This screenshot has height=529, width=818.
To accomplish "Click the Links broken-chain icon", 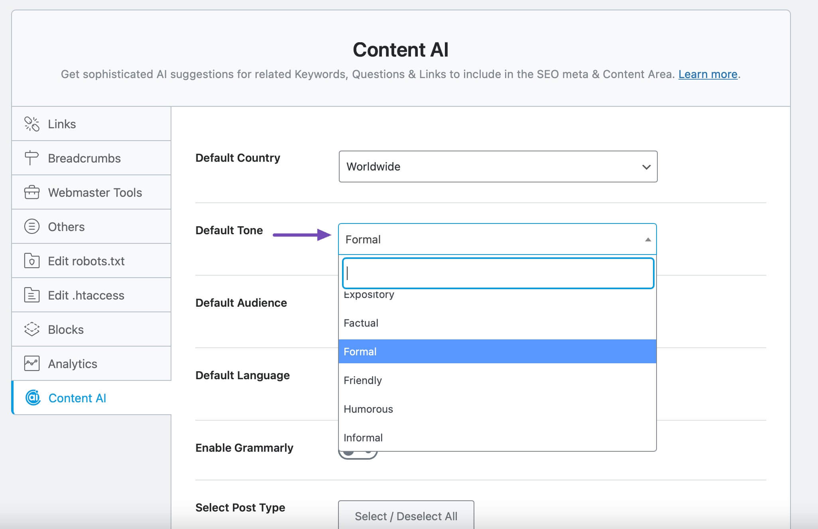I will click(32, 124).
